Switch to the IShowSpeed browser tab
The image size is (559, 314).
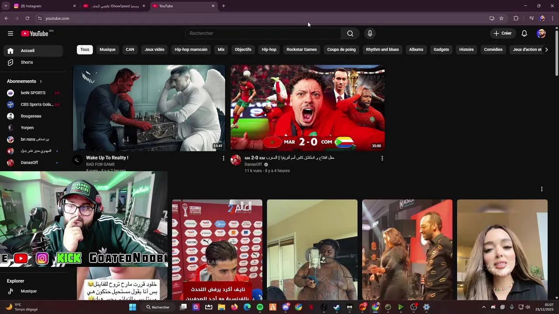114,6
